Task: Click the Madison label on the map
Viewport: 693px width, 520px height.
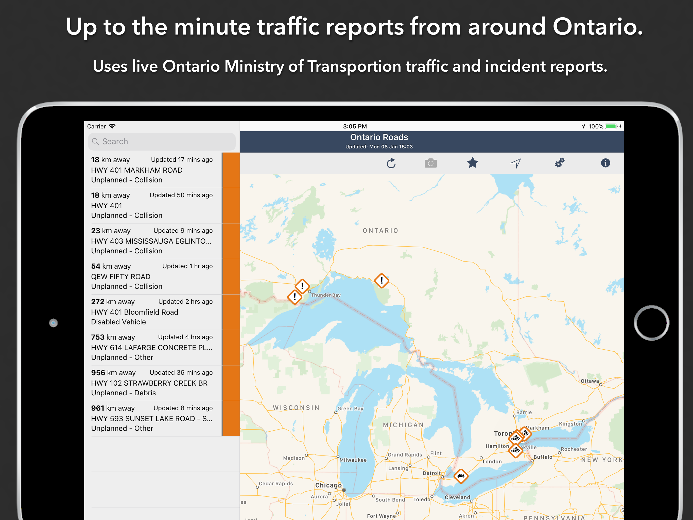Action: (294, 458)
